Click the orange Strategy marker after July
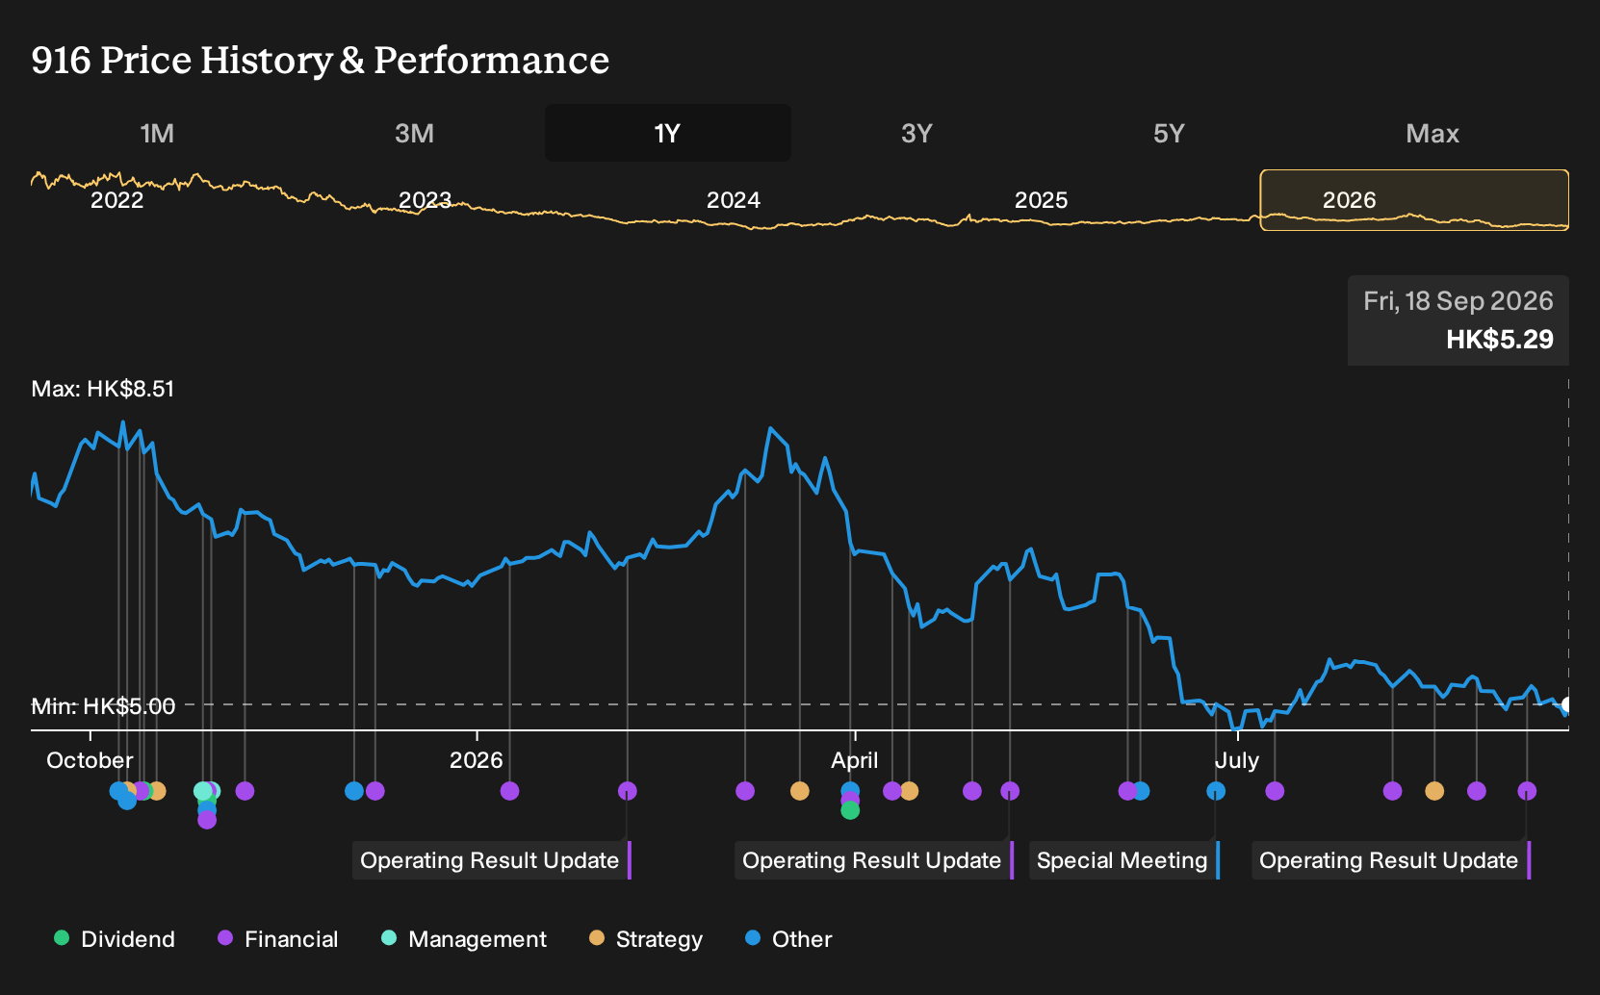Viewport: 1600px width, 995px height. 1434,791
